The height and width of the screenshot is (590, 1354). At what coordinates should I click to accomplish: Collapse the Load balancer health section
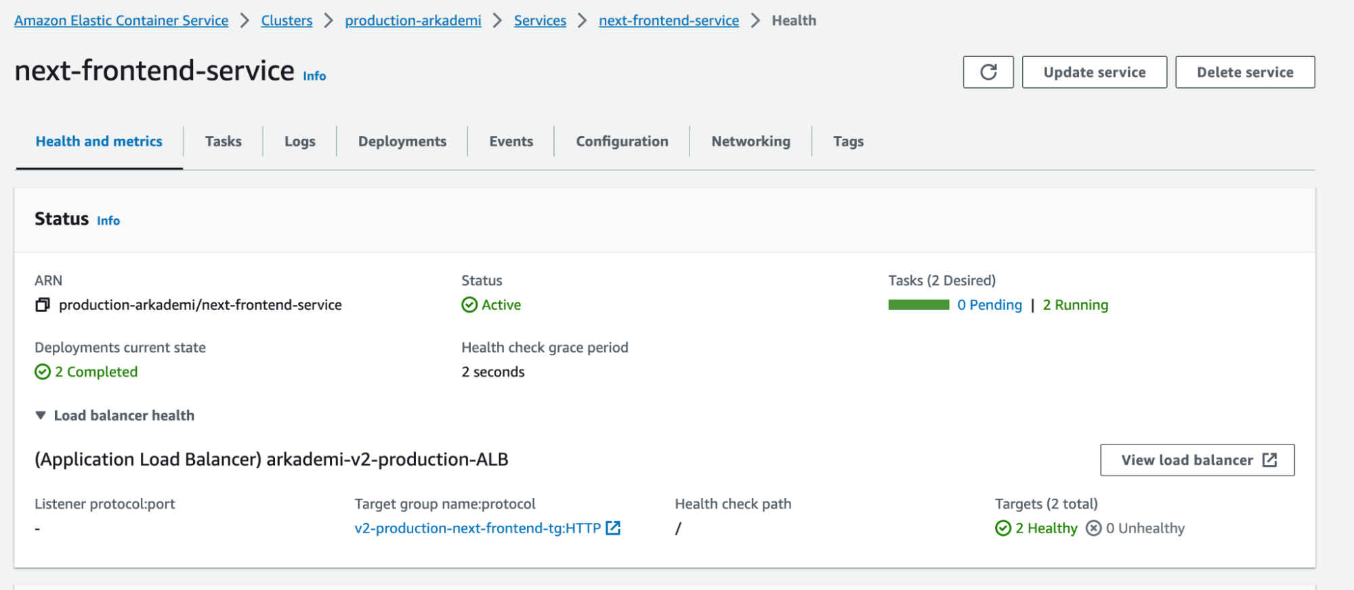41,415
